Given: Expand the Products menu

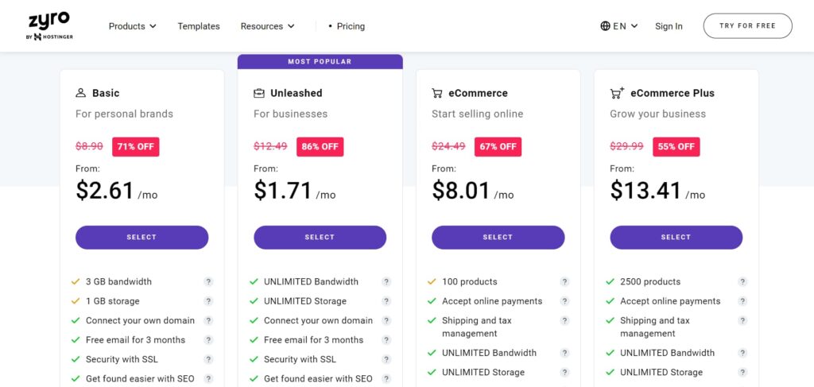Looking at the screenshot, I should pyautogui.click(x=133, y=26).
